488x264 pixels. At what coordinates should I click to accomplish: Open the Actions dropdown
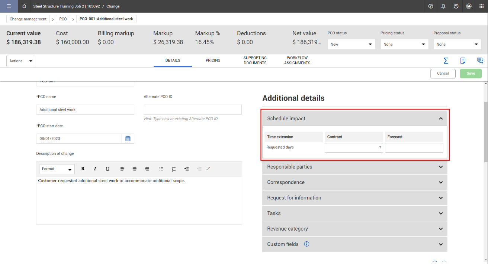point(21,61)
